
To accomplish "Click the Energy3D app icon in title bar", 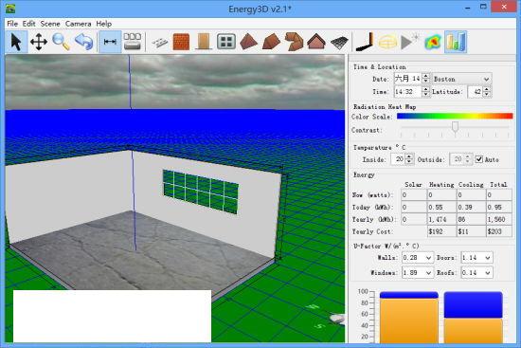I will pos(10,9).
